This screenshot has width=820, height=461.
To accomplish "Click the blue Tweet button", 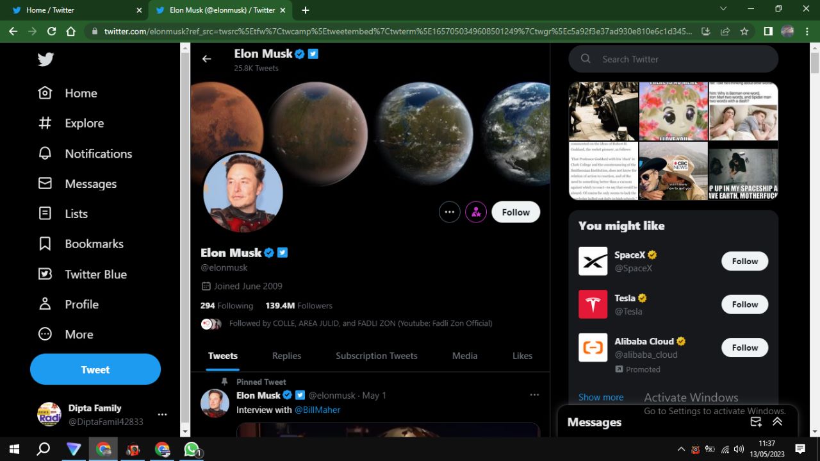I will [x=95, y=369].
